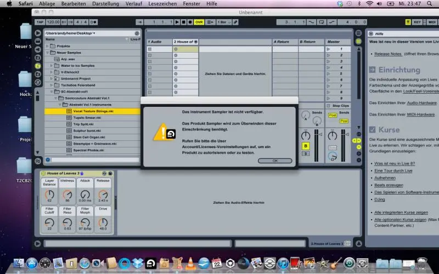
Task: Open the Lesezeichen menu
Action: (x=164, y=3)
